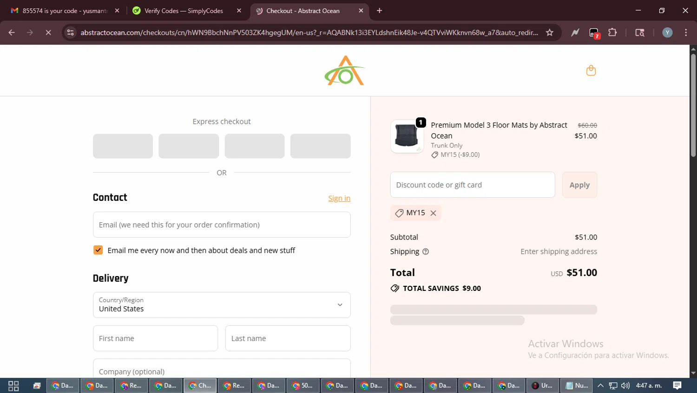Close the Gmail tab

[117, 11]
